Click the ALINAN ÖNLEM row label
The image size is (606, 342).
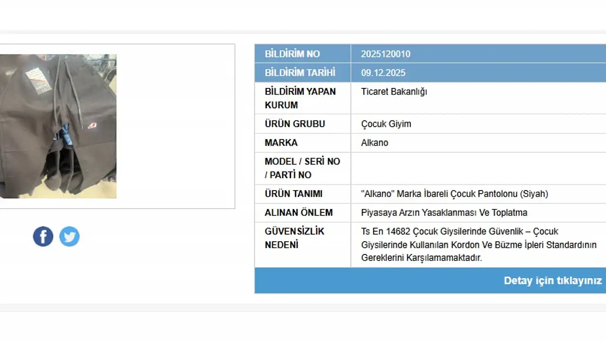pos(298,213)
